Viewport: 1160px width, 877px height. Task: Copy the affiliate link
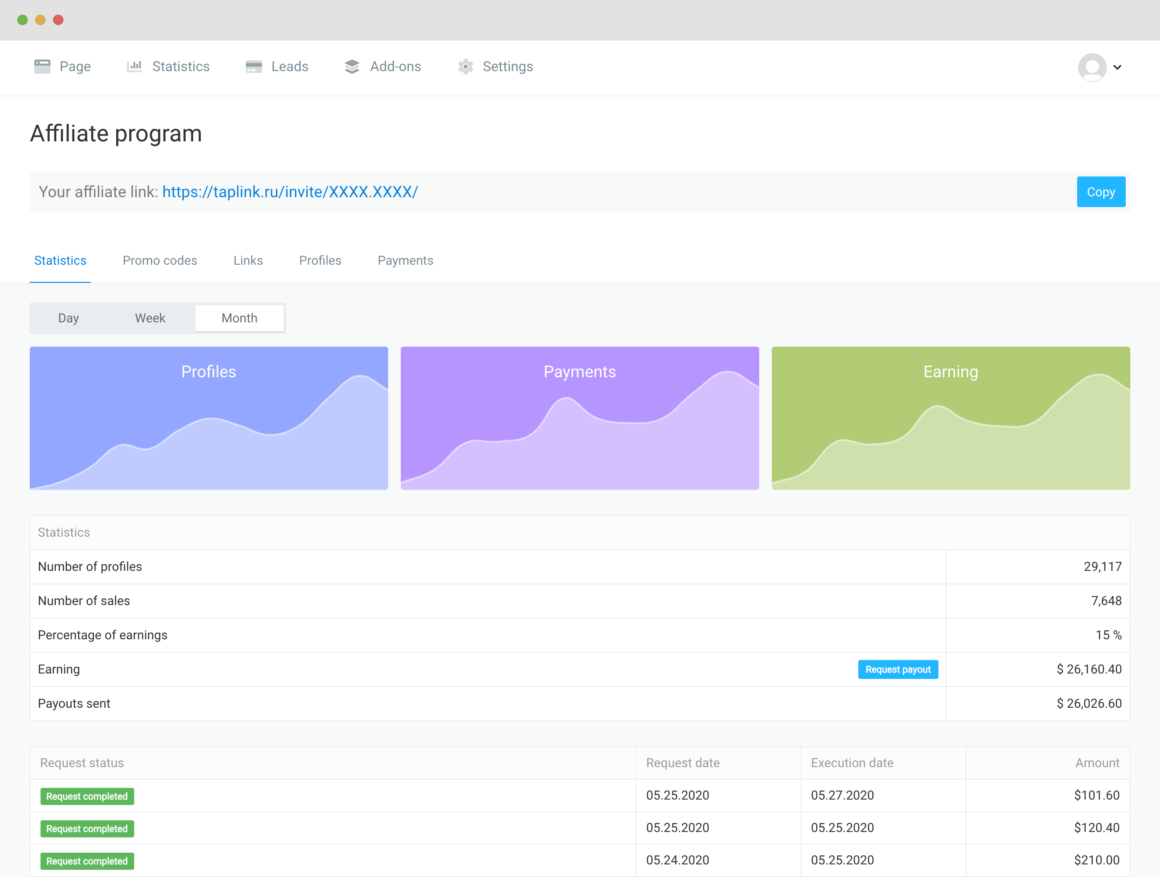tap(1101, 192)
